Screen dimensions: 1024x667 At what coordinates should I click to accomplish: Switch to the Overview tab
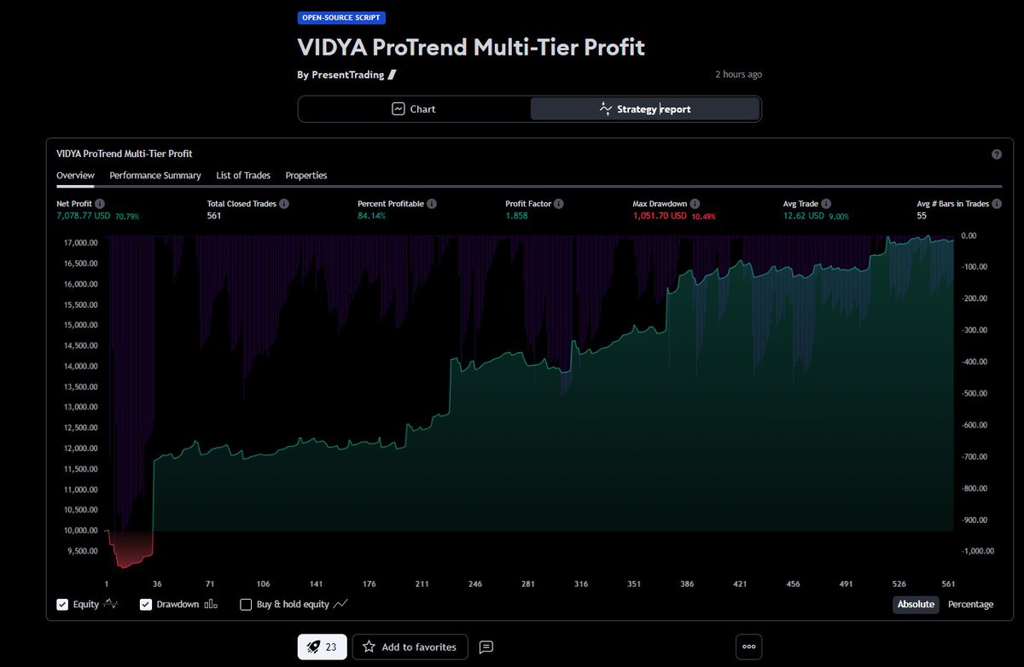pyautogui.click(x=75, y=176)
